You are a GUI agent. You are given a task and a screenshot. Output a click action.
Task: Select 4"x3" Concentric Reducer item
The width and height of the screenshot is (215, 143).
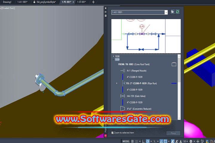[x=139, y=109]
